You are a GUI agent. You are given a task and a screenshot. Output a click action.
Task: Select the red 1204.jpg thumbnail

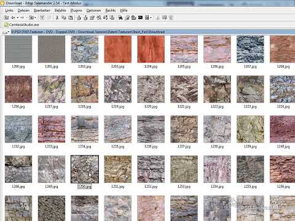[151, 49]
